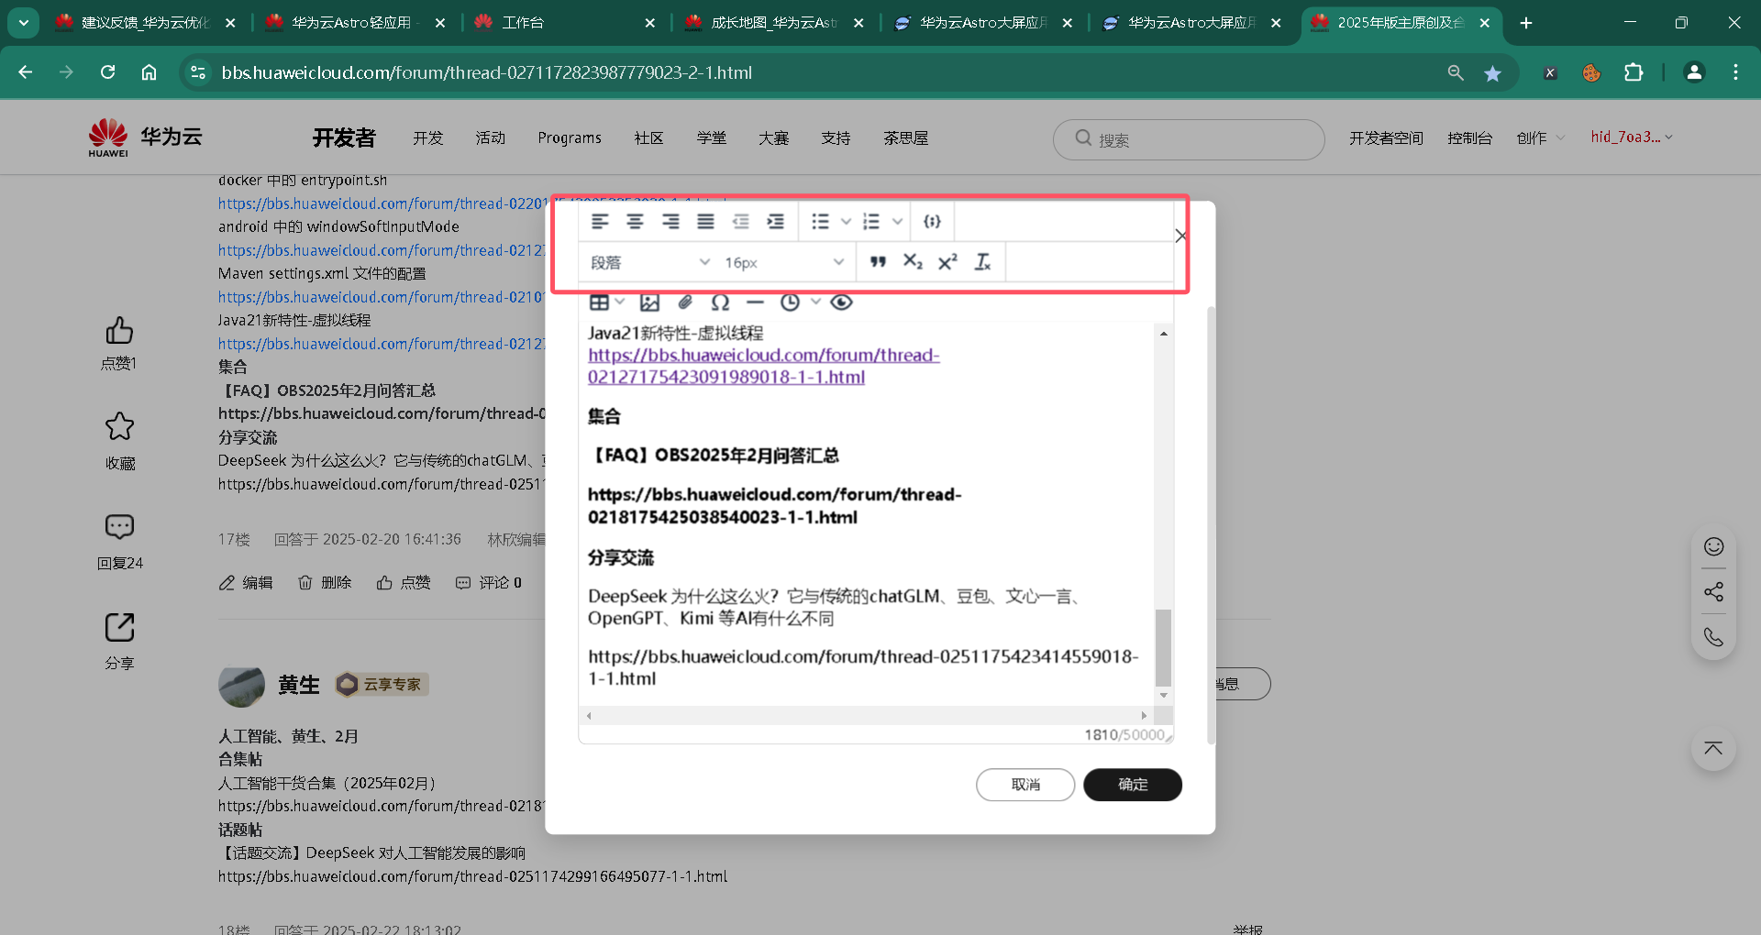Align text left in the editor
Screen dimensions: 1761x935
click(x=600, y=221)
